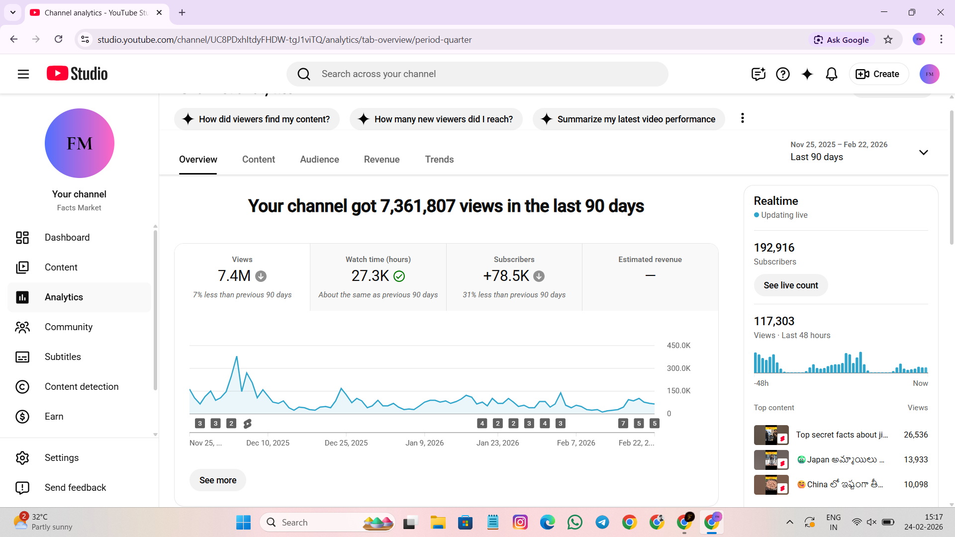
Task: Expand the Last 90 days date range dropdown
Action: (923, 152)
